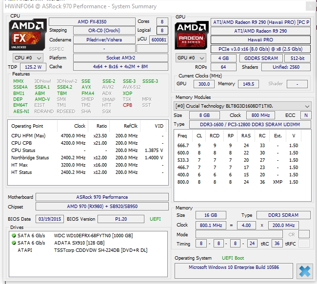
Task: Click the AES-NI feature flag
Action: click(x=21, y=111)
